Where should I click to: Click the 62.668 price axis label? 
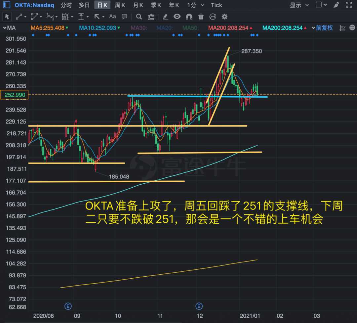[17, 307]
